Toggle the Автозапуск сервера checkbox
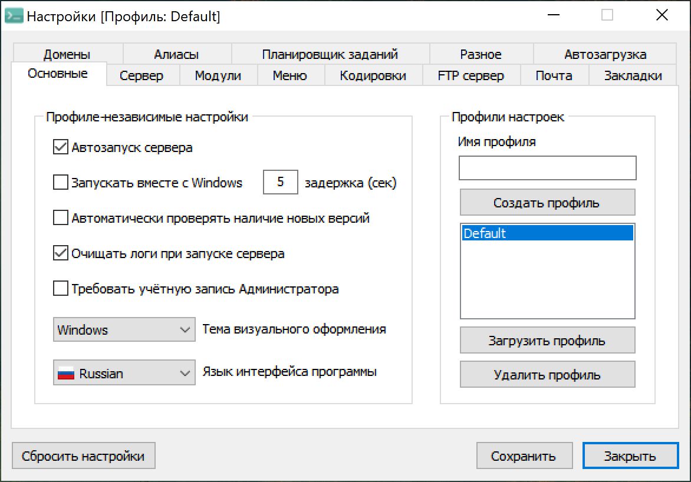This screenshot has height=482, width=691. click(61, 147)
